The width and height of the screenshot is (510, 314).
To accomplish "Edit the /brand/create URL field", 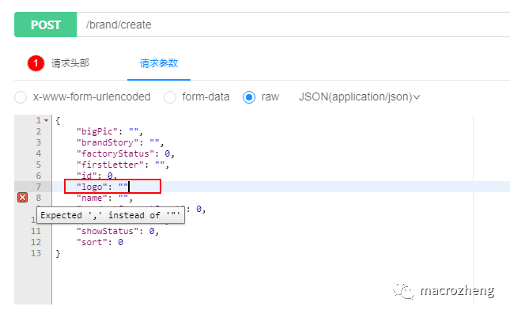I will tap(293, 25).
